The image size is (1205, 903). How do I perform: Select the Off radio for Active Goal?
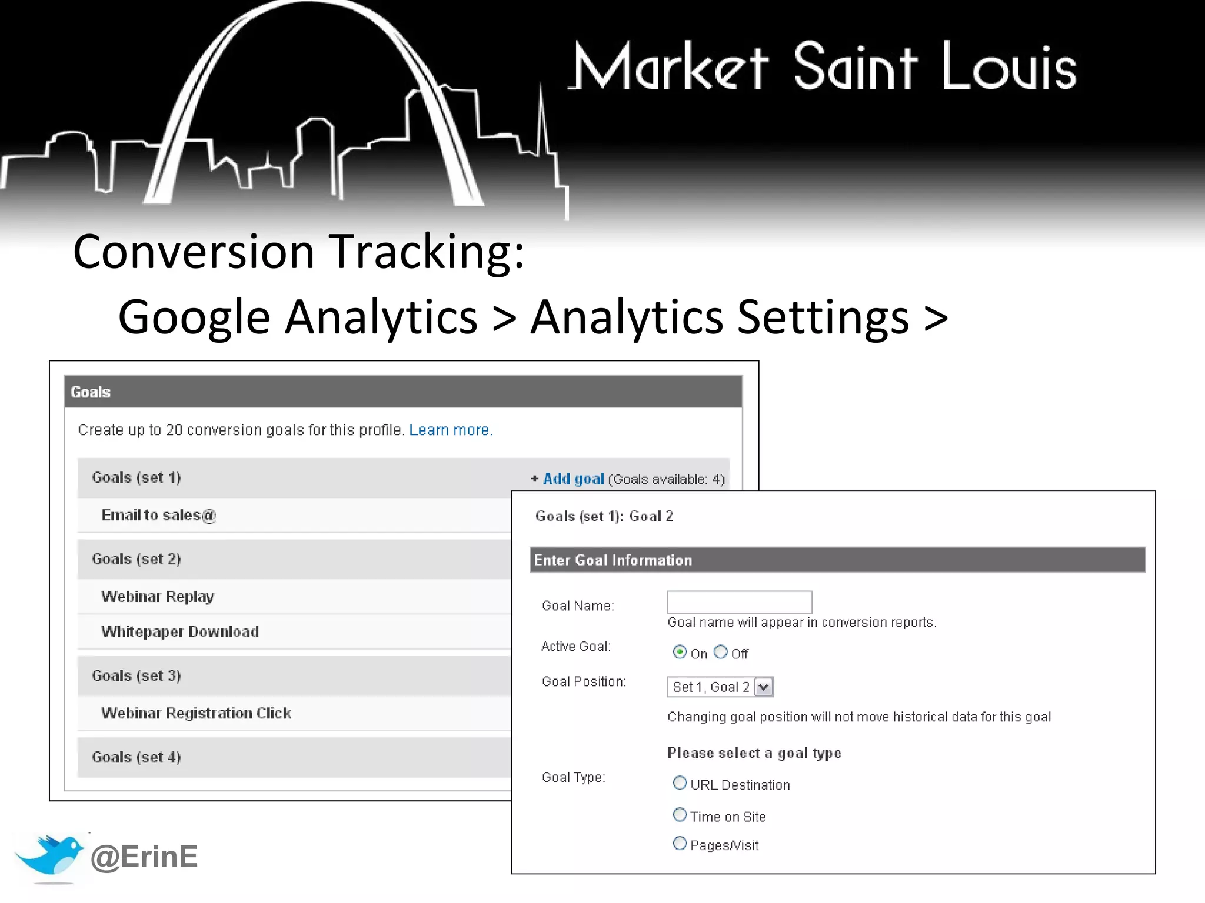pyautogui.click(x=721, y=652)
